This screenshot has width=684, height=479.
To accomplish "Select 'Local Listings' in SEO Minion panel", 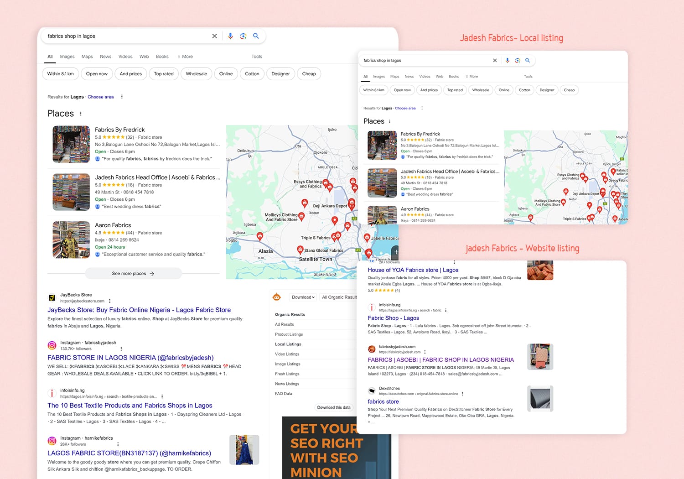I will click(x=288, y=344).
